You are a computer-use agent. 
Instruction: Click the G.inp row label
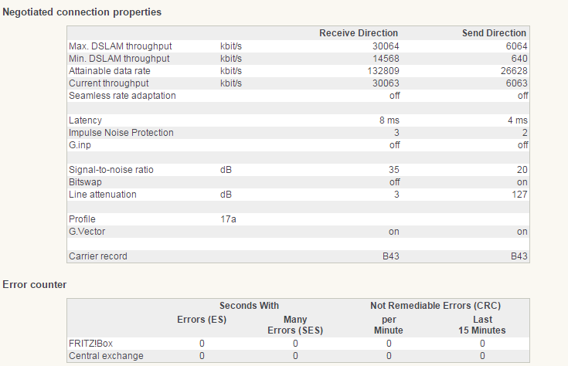(x=82, y=145)
